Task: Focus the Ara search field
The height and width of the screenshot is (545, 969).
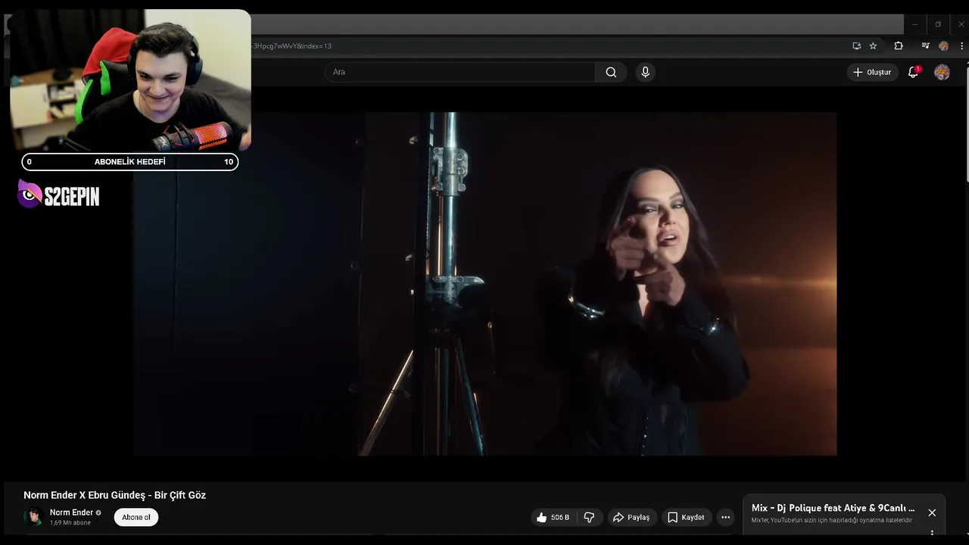Action: point(460,72)
